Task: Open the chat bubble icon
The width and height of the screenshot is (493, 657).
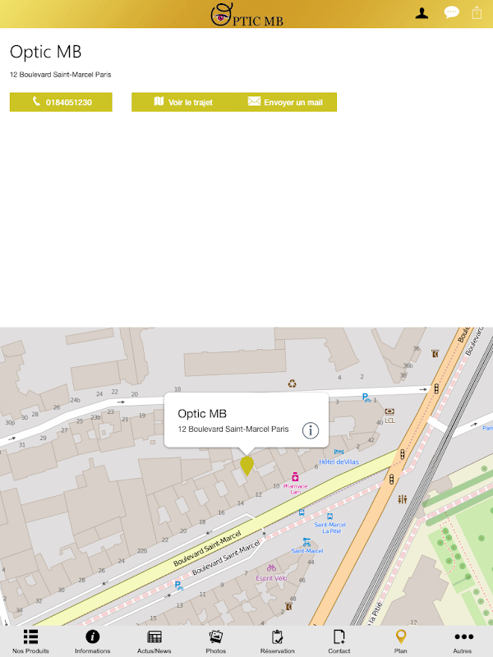Action: 451,12
